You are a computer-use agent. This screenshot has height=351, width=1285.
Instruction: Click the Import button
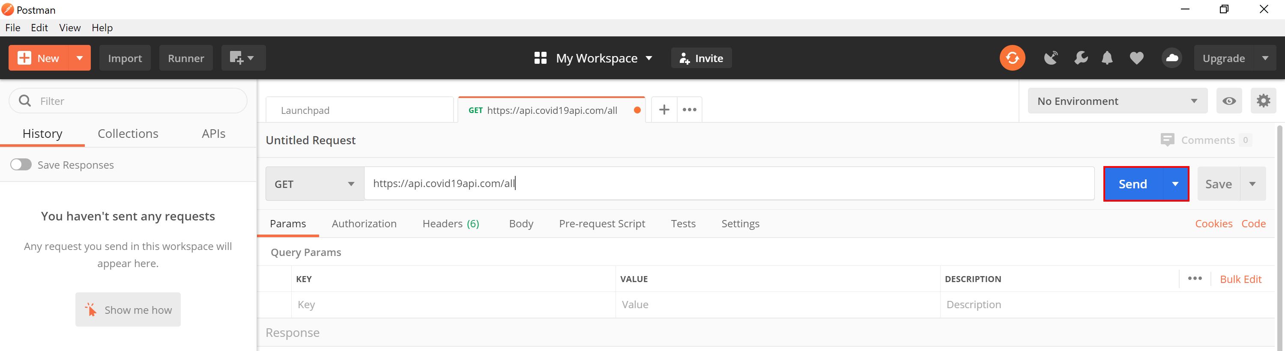pyautogui.click(x=125, y=58)
